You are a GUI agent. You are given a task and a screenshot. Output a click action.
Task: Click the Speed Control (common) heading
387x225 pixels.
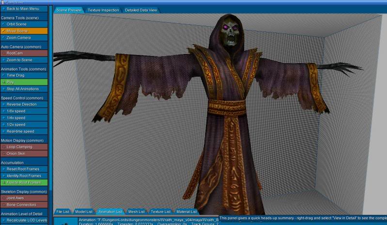coord(22,98)
